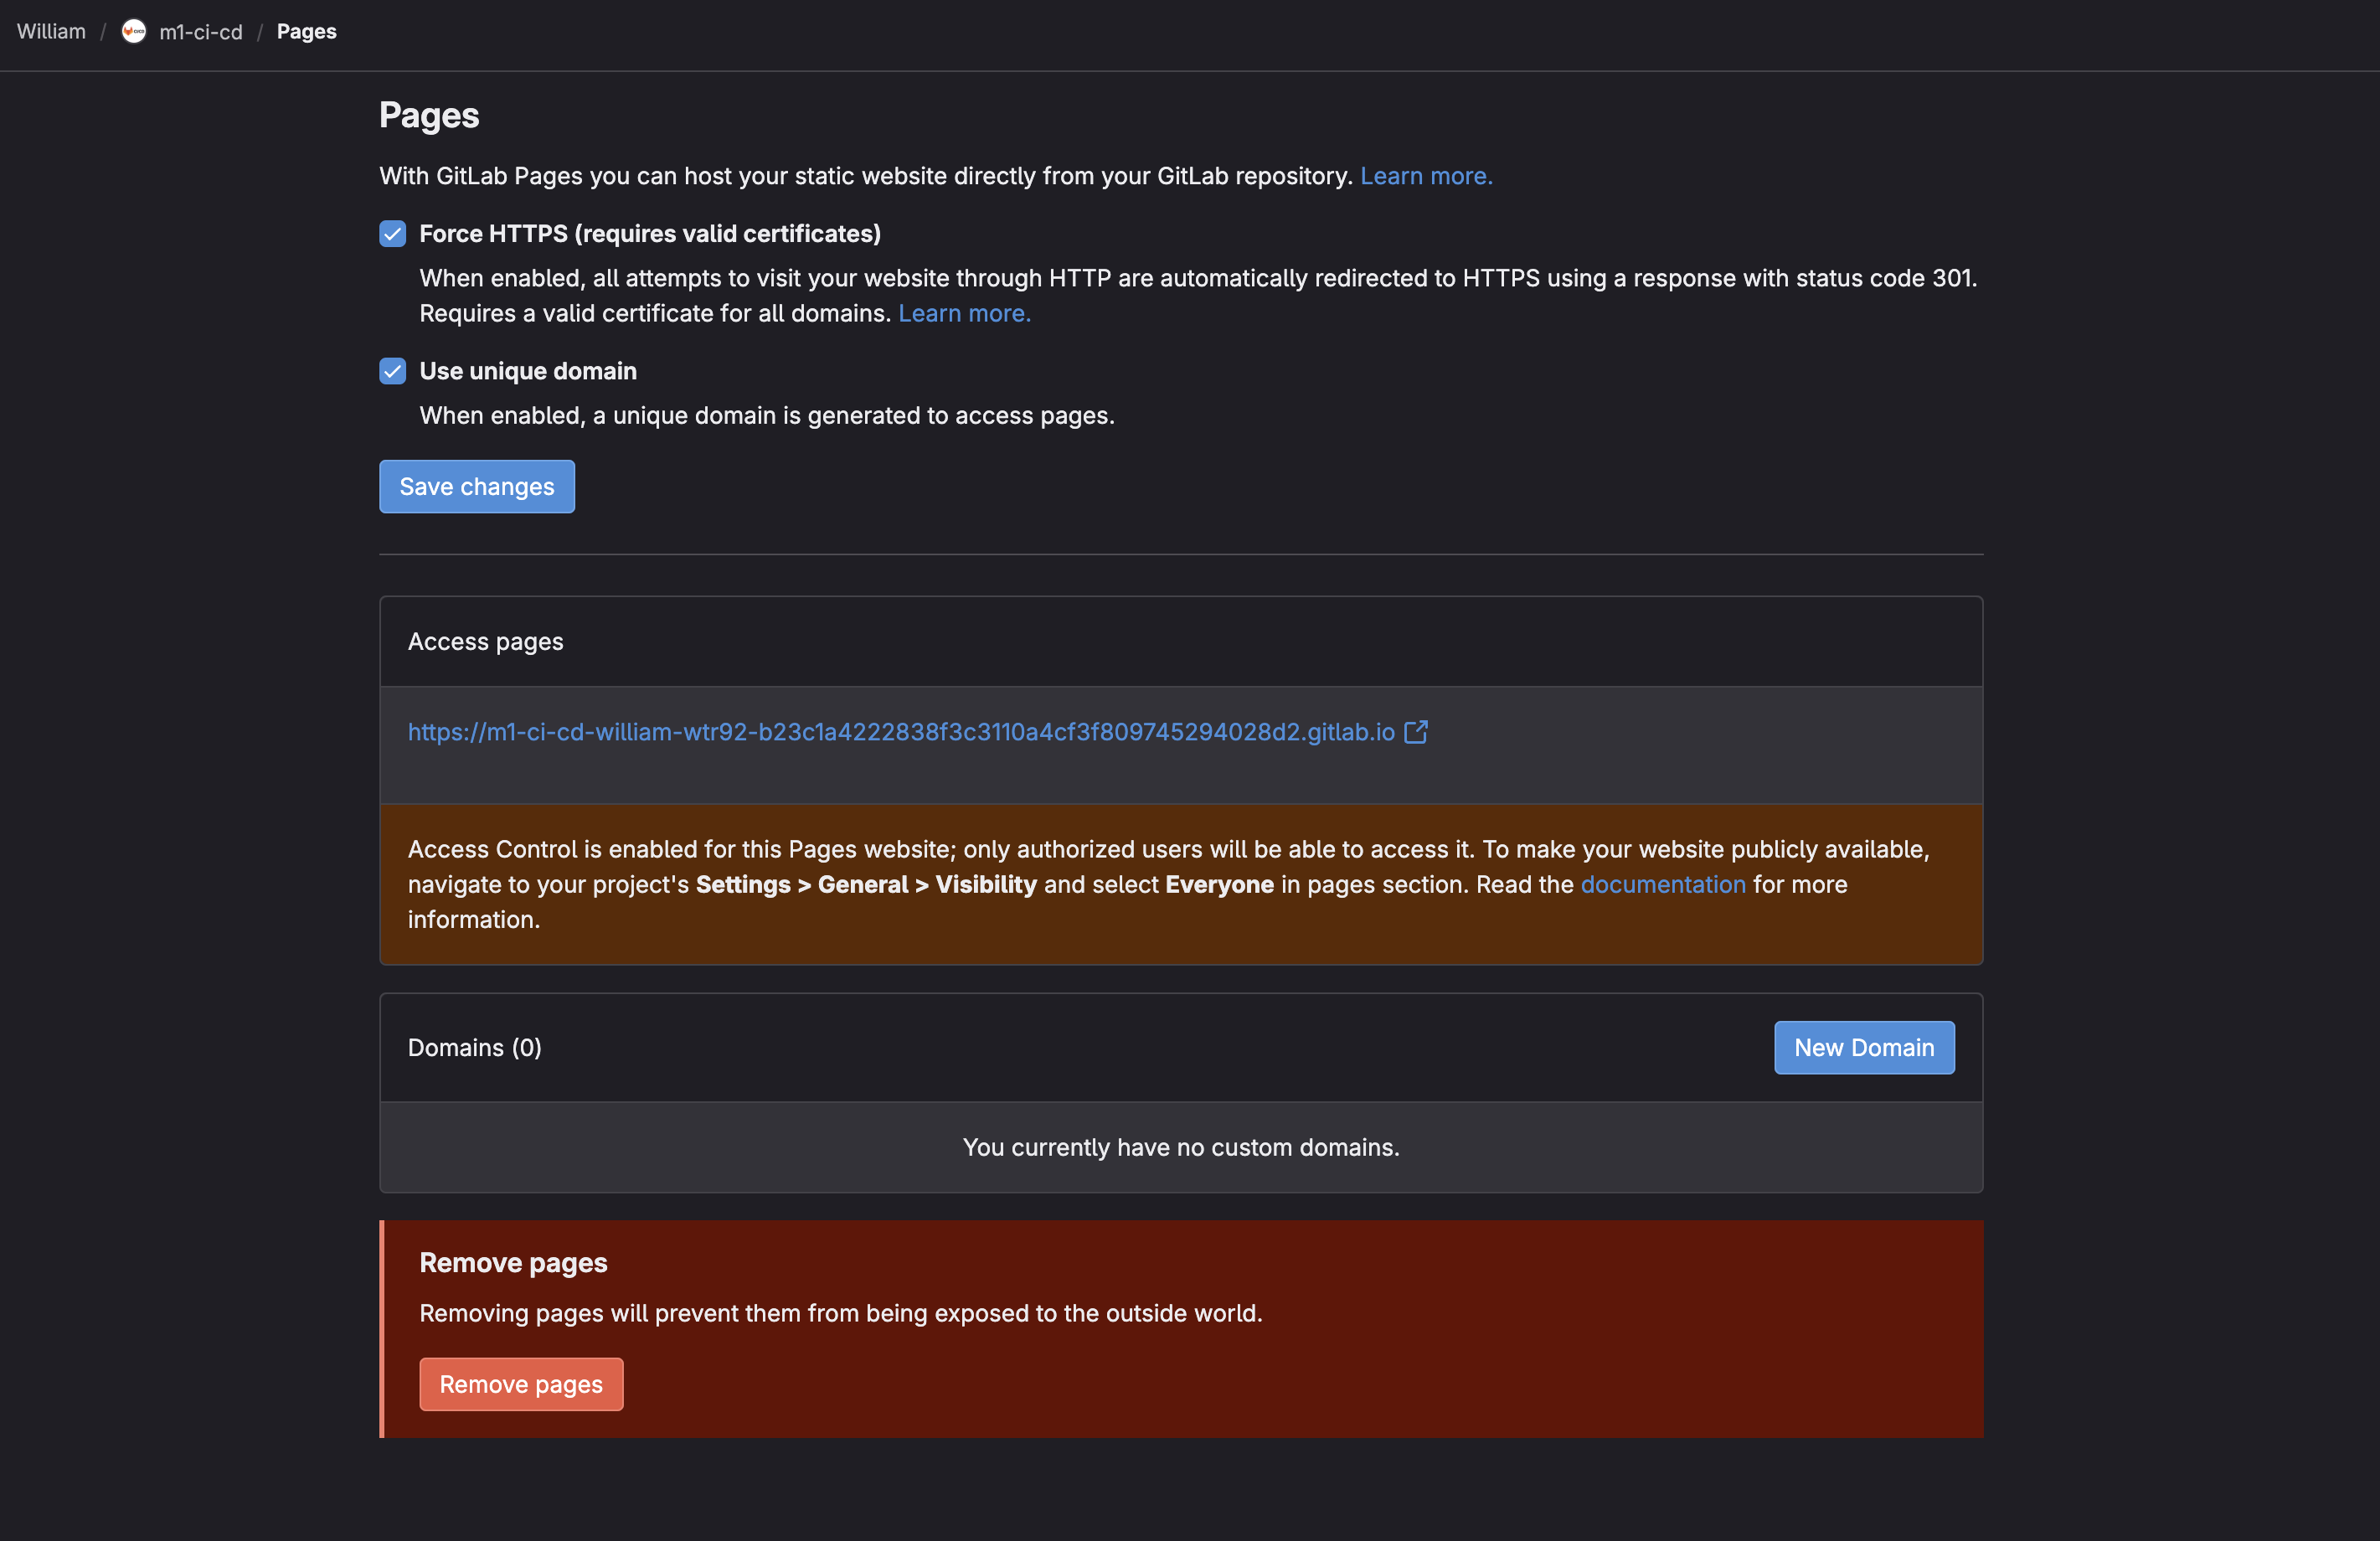Viewport: 2380px width, 1541px height.
Task: Click the Access pages card header
Action: 1181,642
